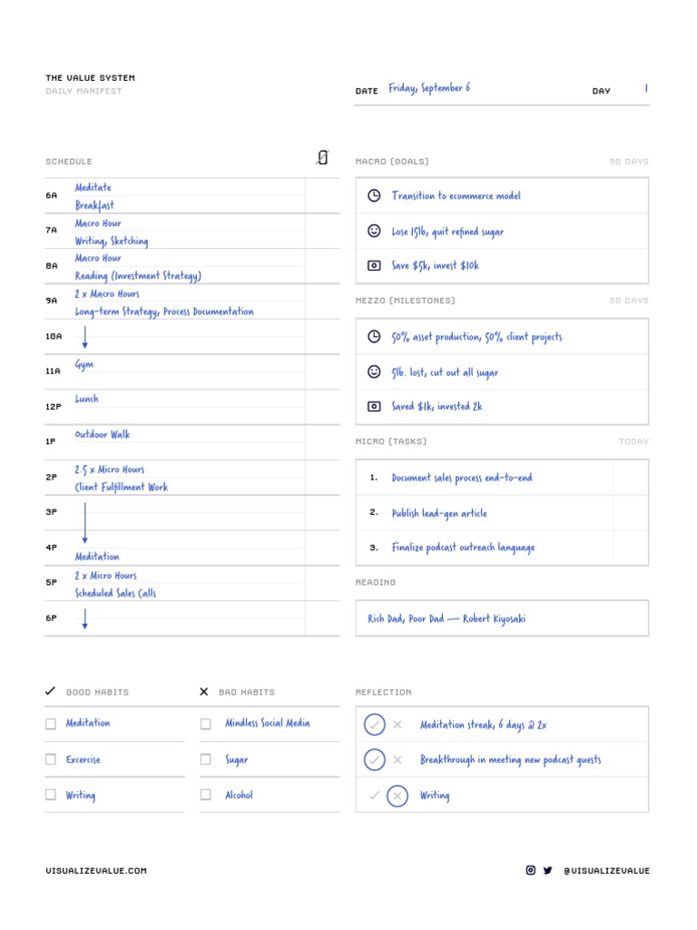
Task: Tick the Excercise habit checkbox
Action: pyautogui.click(x=51, y=759)
